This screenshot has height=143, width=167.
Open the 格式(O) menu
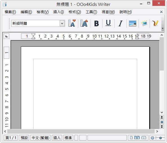pyautogui.click(x=75, y=12)
